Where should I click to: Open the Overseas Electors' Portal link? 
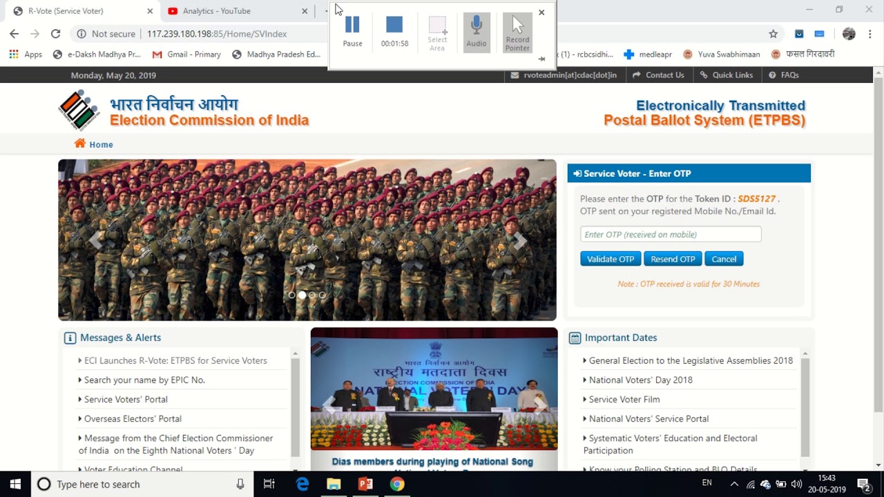point(133,418)
